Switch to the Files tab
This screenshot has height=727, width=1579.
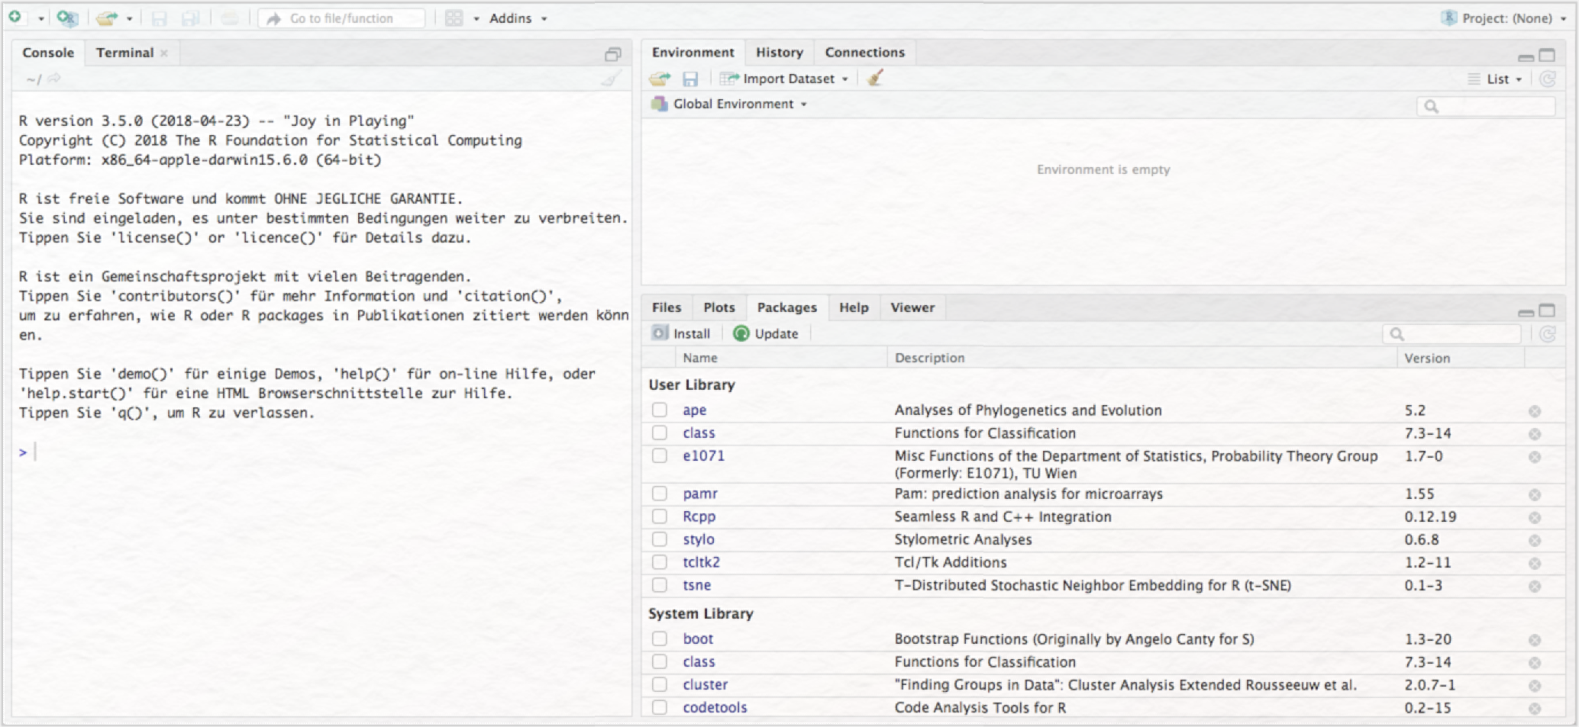pos(667,307)
